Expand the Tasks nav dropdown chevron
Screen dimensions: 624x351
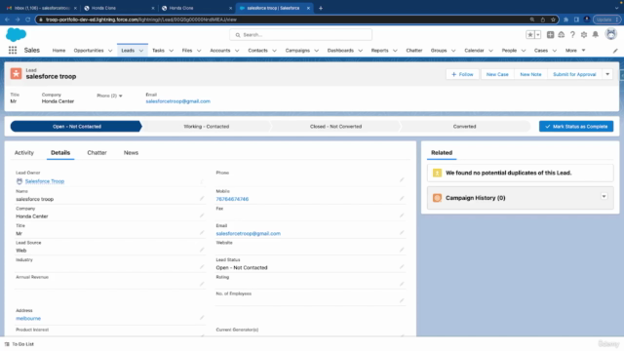pos(172,51)
